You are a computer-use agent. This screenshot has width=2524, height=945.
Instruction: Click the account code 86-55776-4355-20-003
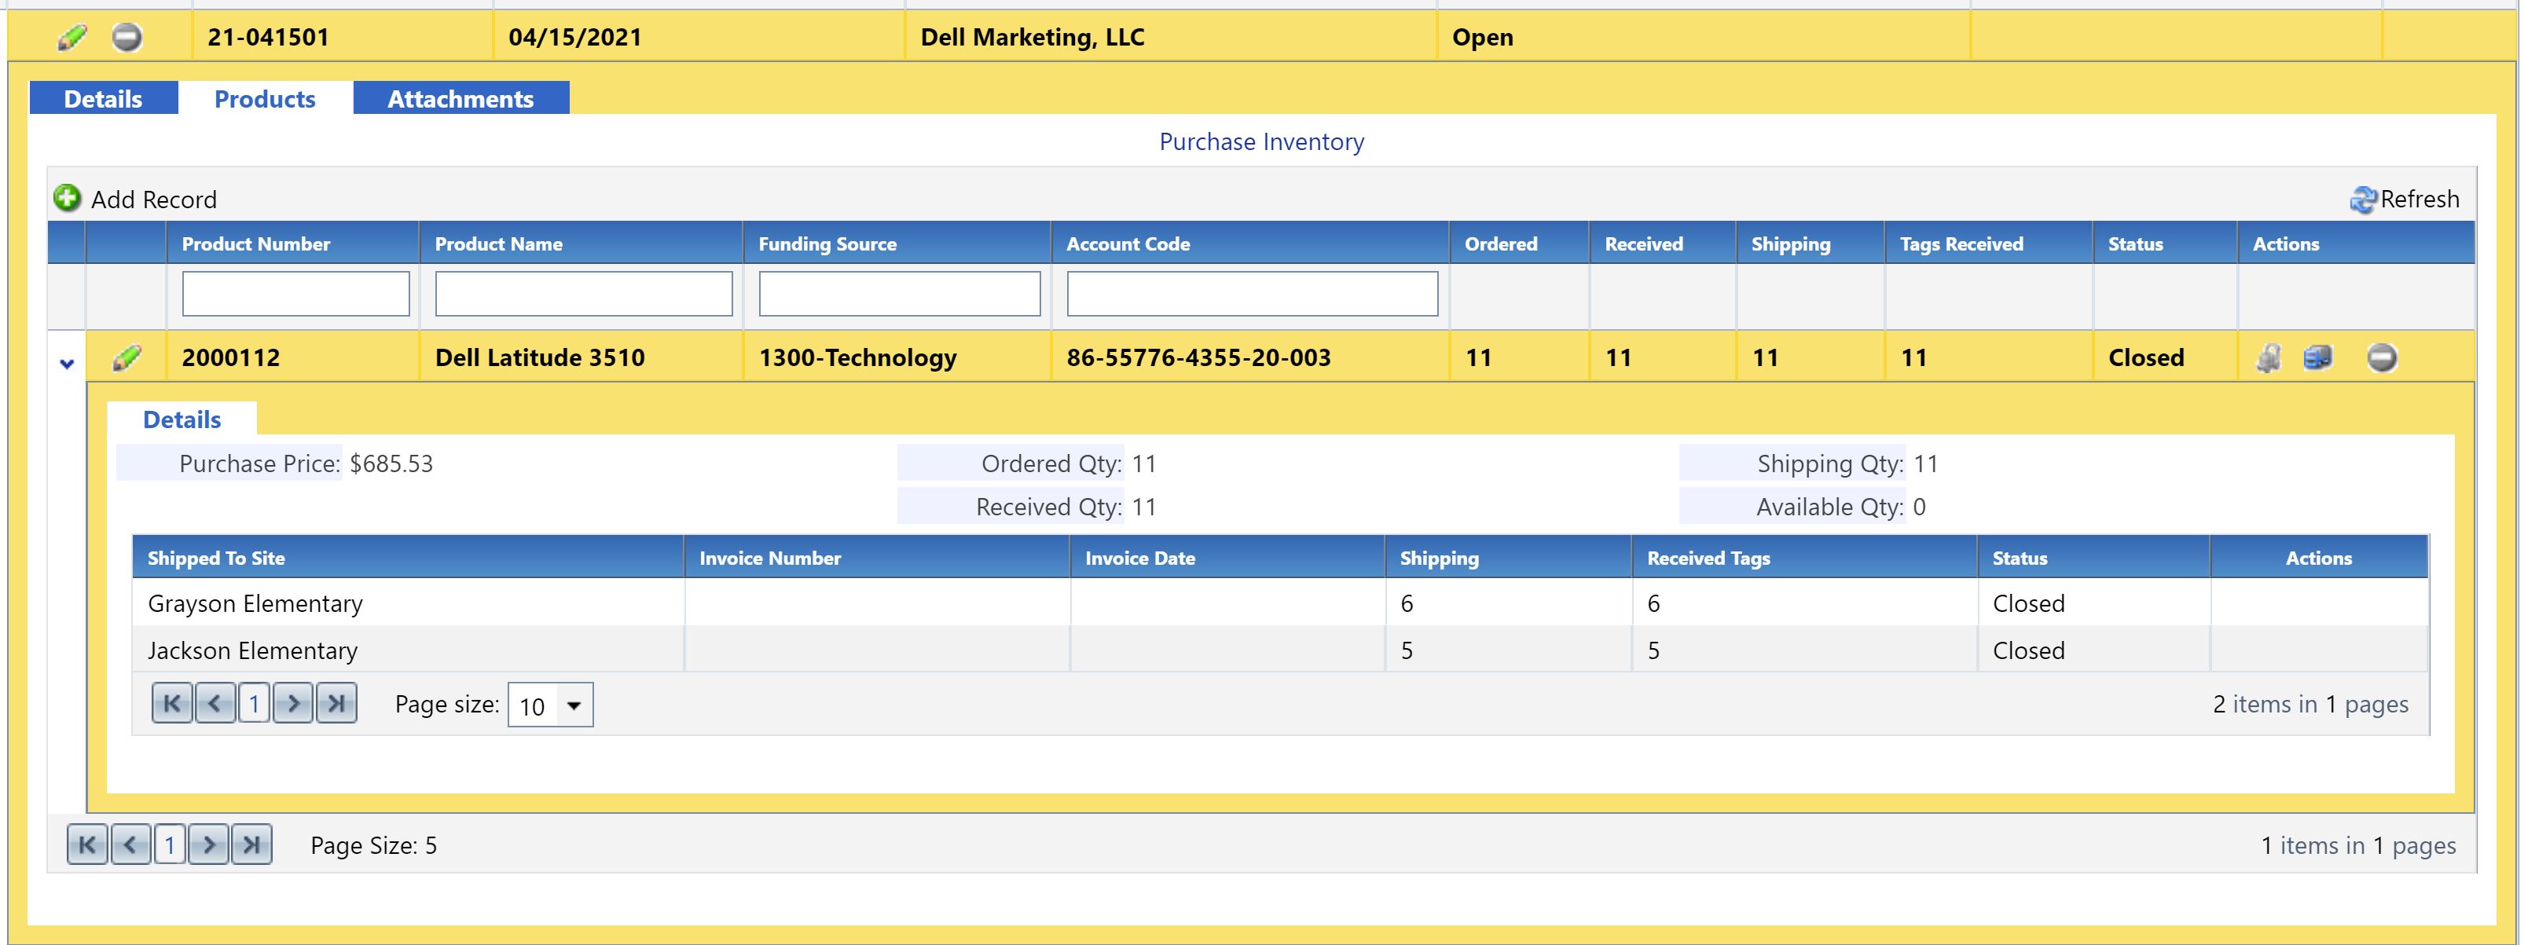point(1198,357)
